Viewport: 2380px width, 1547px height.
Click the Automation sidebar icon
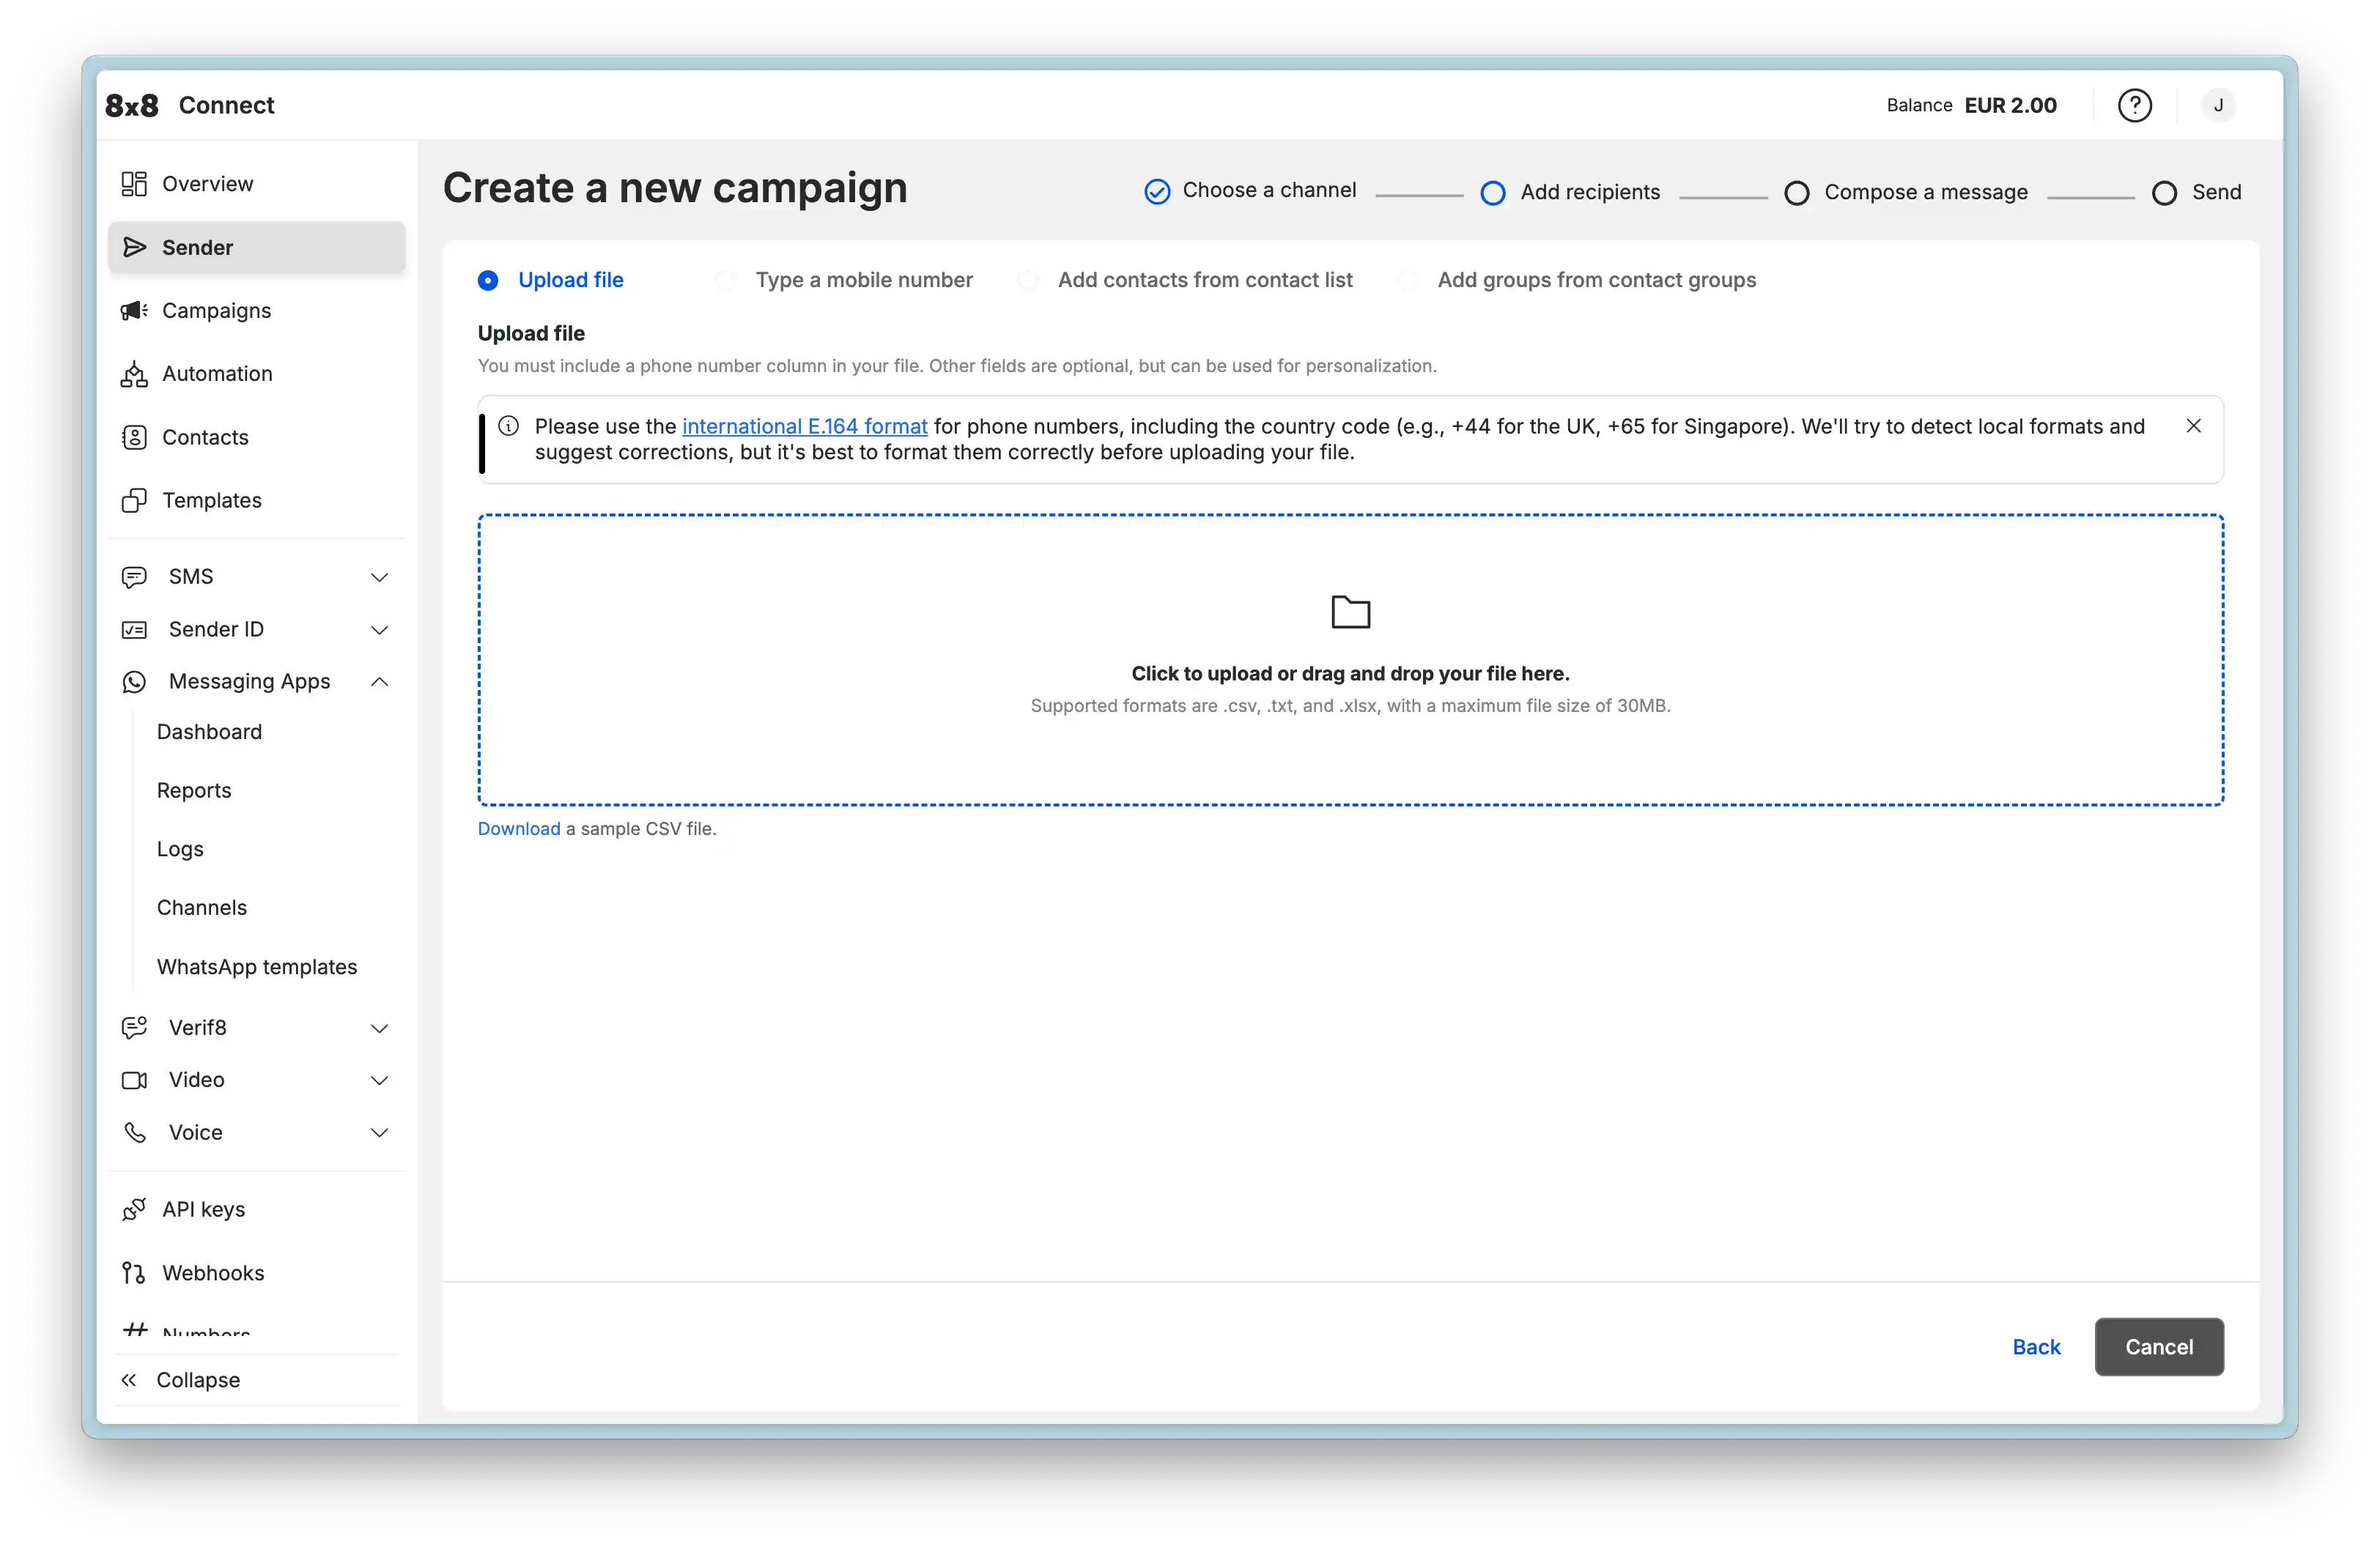click(x=134, y=374)
